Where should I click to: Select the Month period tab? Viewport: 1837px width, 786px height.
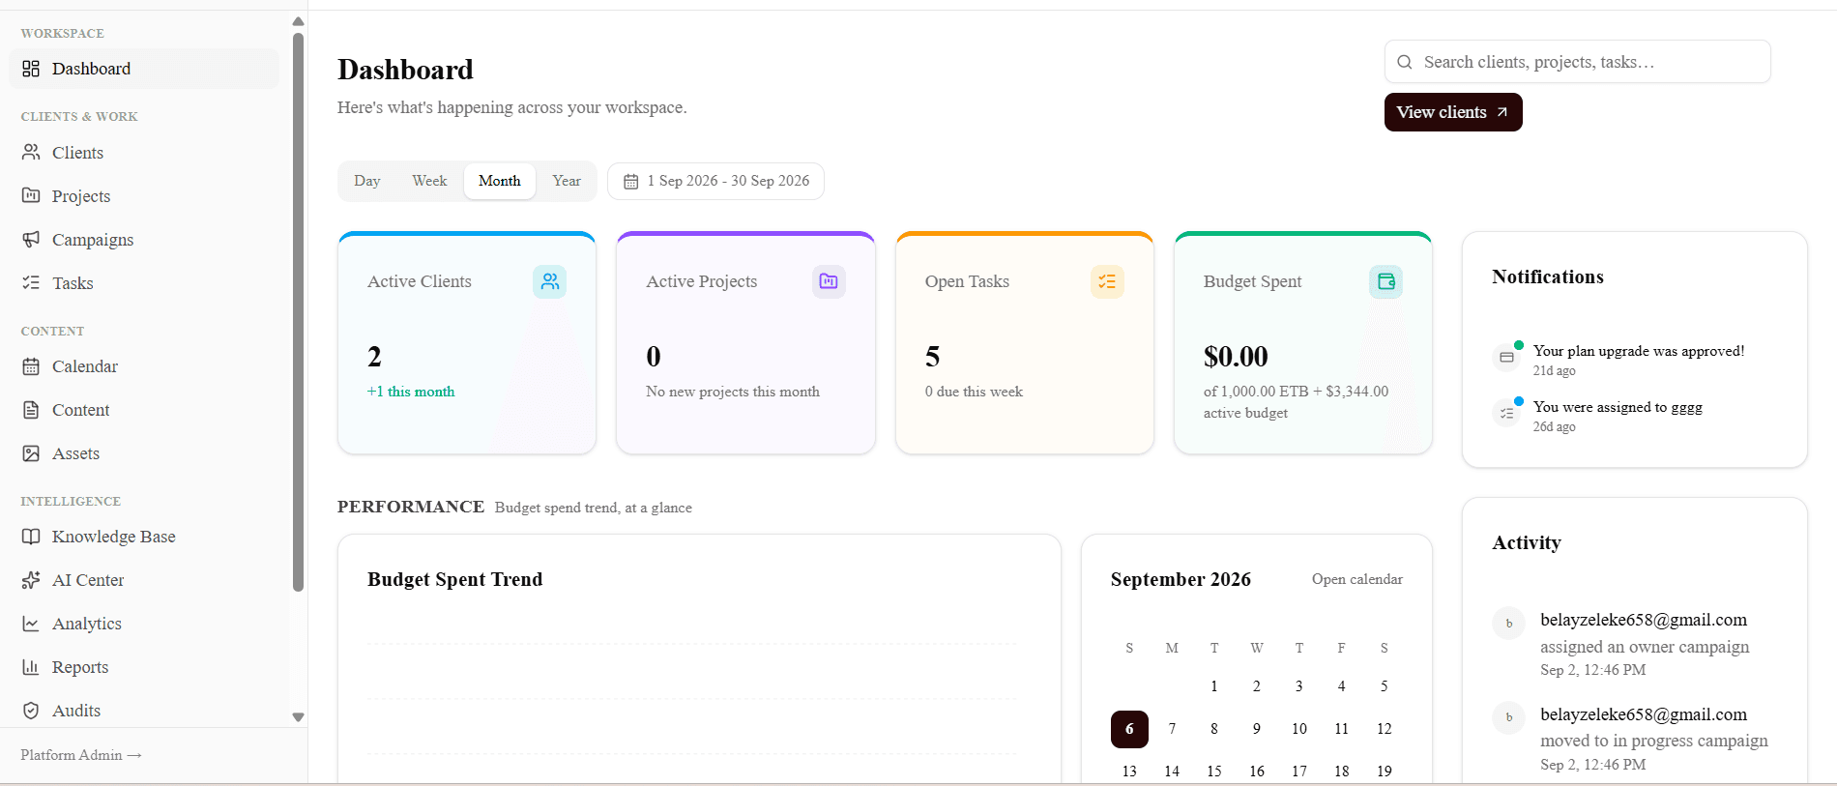tap(500, 181)
